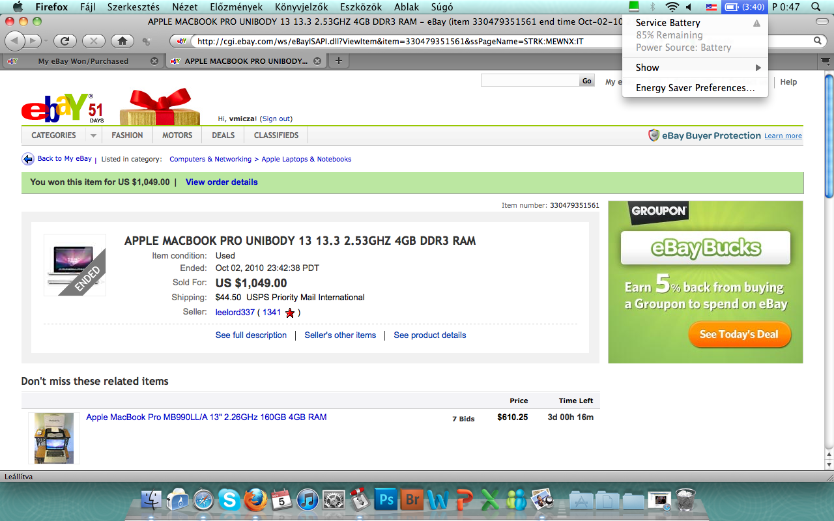Open the FASHION category tab
Viewport: 834px width, 521px height.
127,135
